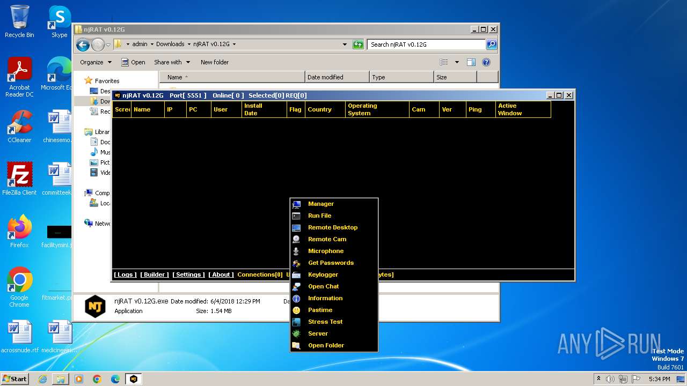This screenshot has height=386, width=687.
Task: Select the CCleaner desktop icon
Action: click(x=19, y=127)
